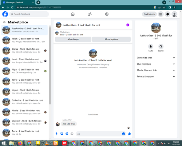Viewport: 182px width, 146px height.
Task: Open the Home feed icon
Action: coord(73,14)
